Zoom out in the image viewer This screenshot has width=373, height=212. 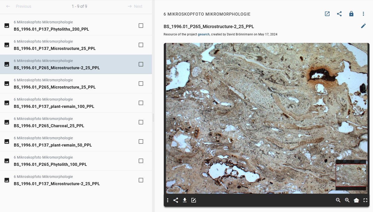pyautogui.click(x=338, y=200)
